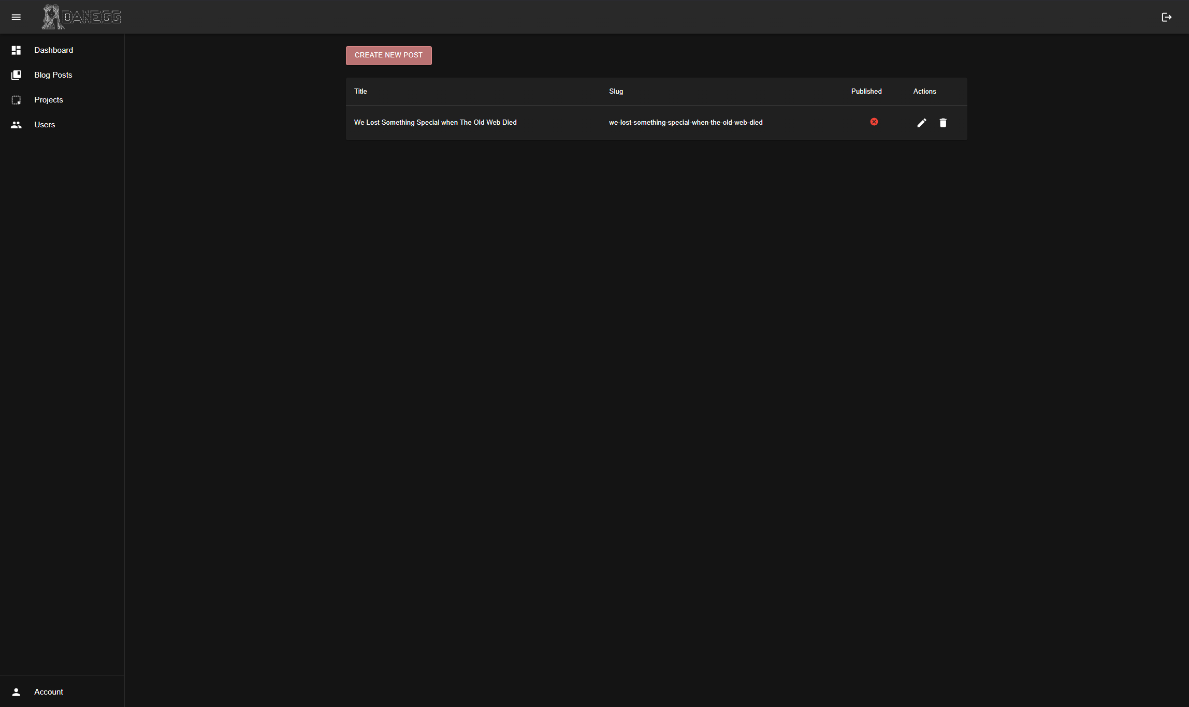This screenshot has height=707, width=1189.
Task: Open the Projects sidebar entry
Action: [49, 100]
